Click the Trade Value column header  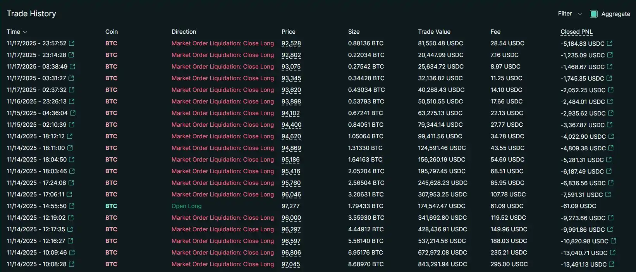[434, 32]
